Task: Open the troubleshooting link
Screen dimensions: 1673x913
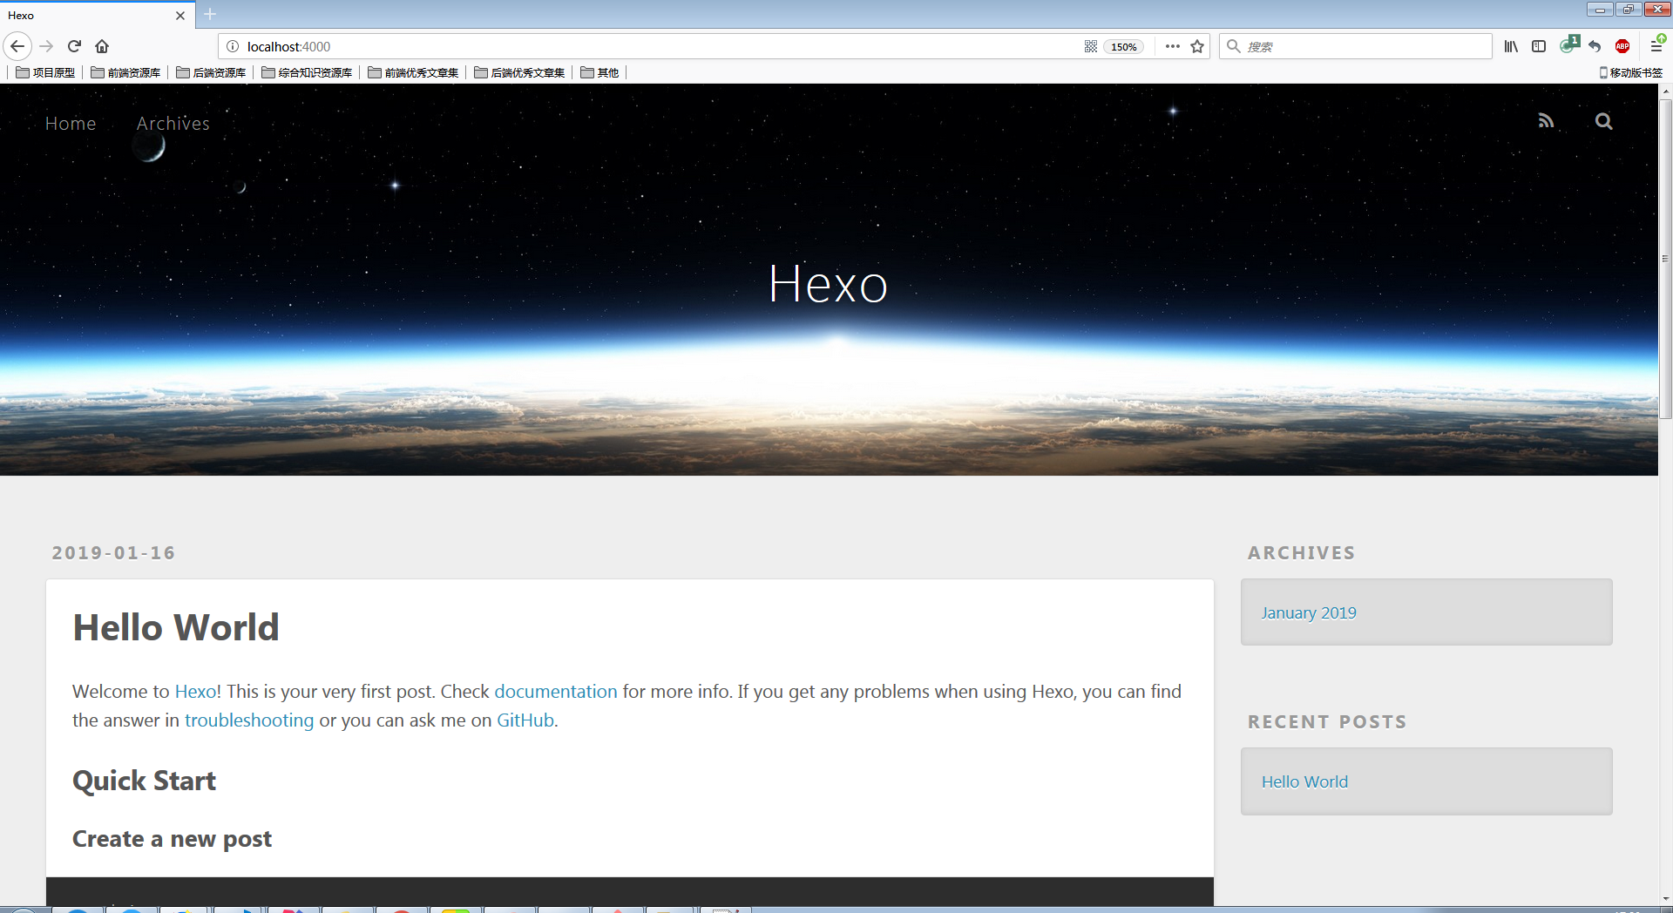Action: click(249, 720)
